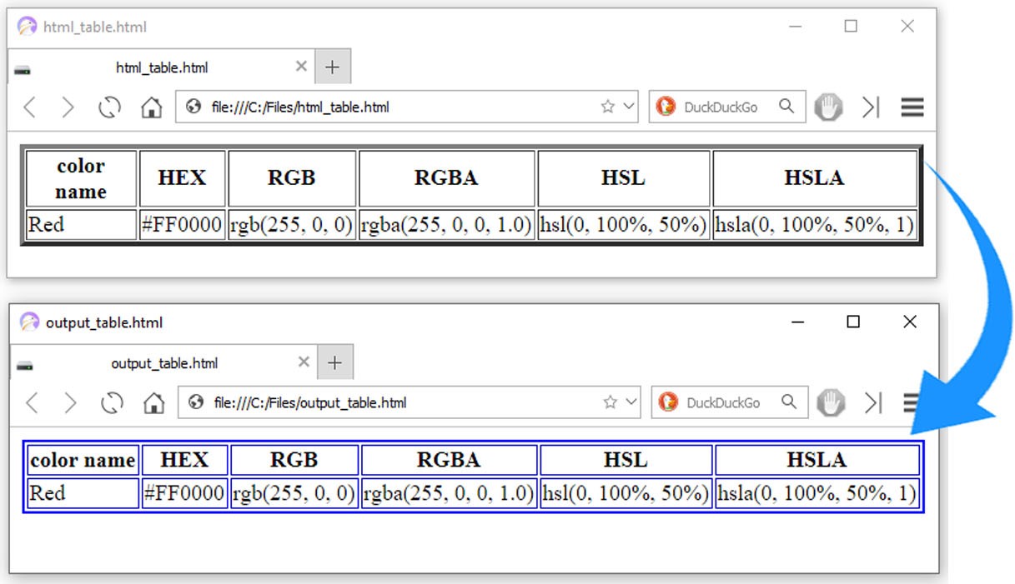1015x584 pixels.
Task: Bookmark the page using the star icon
Action: pyautogui.click(x=610, y=107)
